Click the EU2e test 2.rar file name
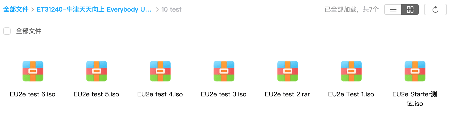 coord(287,94)
